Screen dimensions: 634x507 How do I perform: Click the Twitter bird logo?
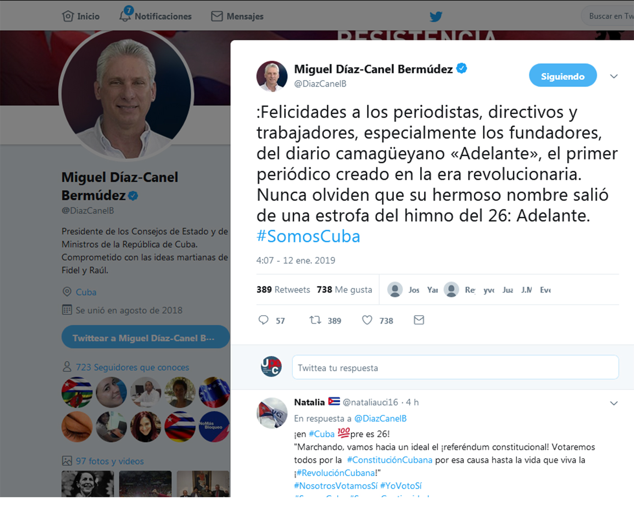click(436, 16)
